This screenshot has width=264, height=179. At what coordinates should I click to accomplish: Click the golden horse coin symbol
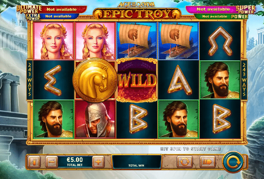coord(95,80)
